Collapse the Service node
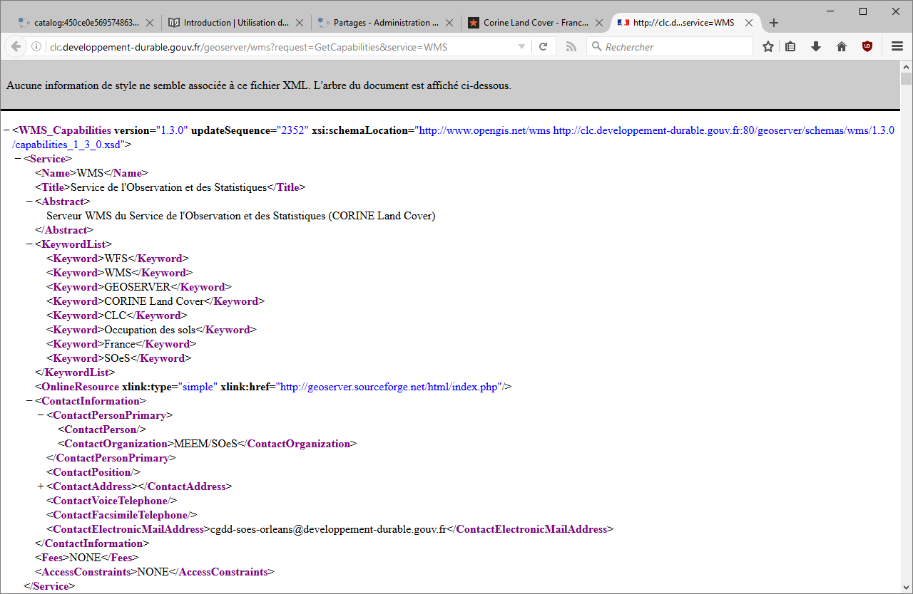913x594 pixels. pyautogui.click(x=18, y=159)
